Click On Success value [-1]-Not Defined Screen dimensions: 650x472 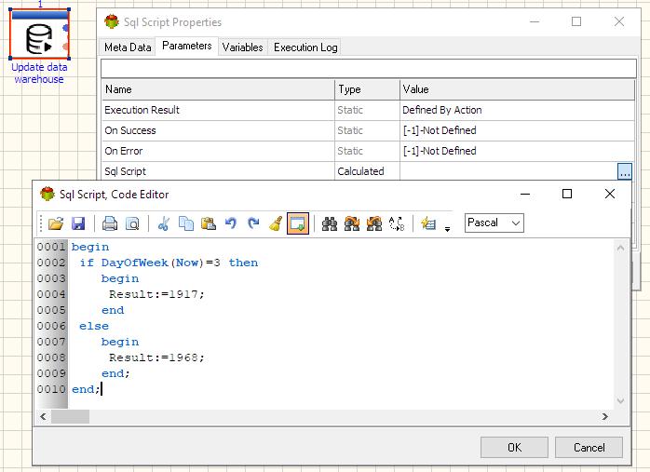[x=440, y=130]
